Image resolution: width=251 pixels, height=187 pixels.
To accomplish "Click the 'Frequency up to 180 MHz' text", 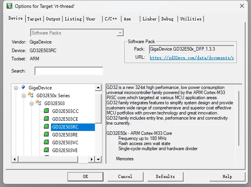I will (142, 138).
